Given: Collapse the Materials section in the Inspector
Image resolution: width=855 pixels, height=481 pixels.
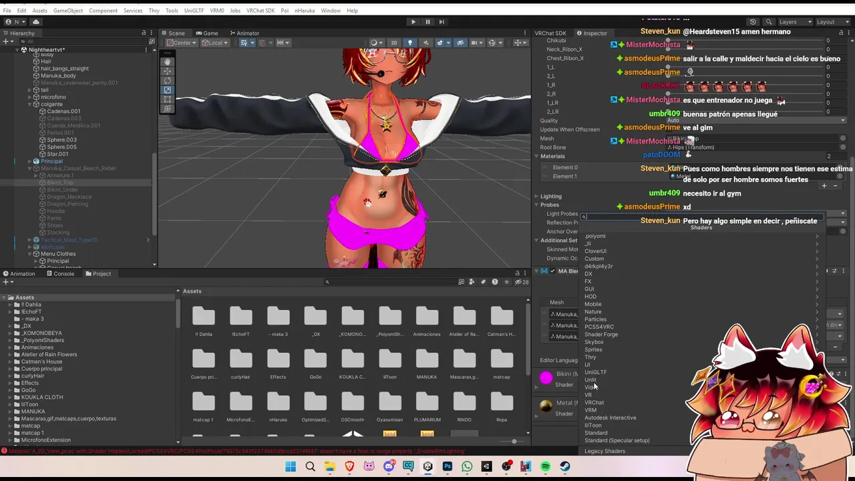Looking at the screenshot, I should pos(537,156).
